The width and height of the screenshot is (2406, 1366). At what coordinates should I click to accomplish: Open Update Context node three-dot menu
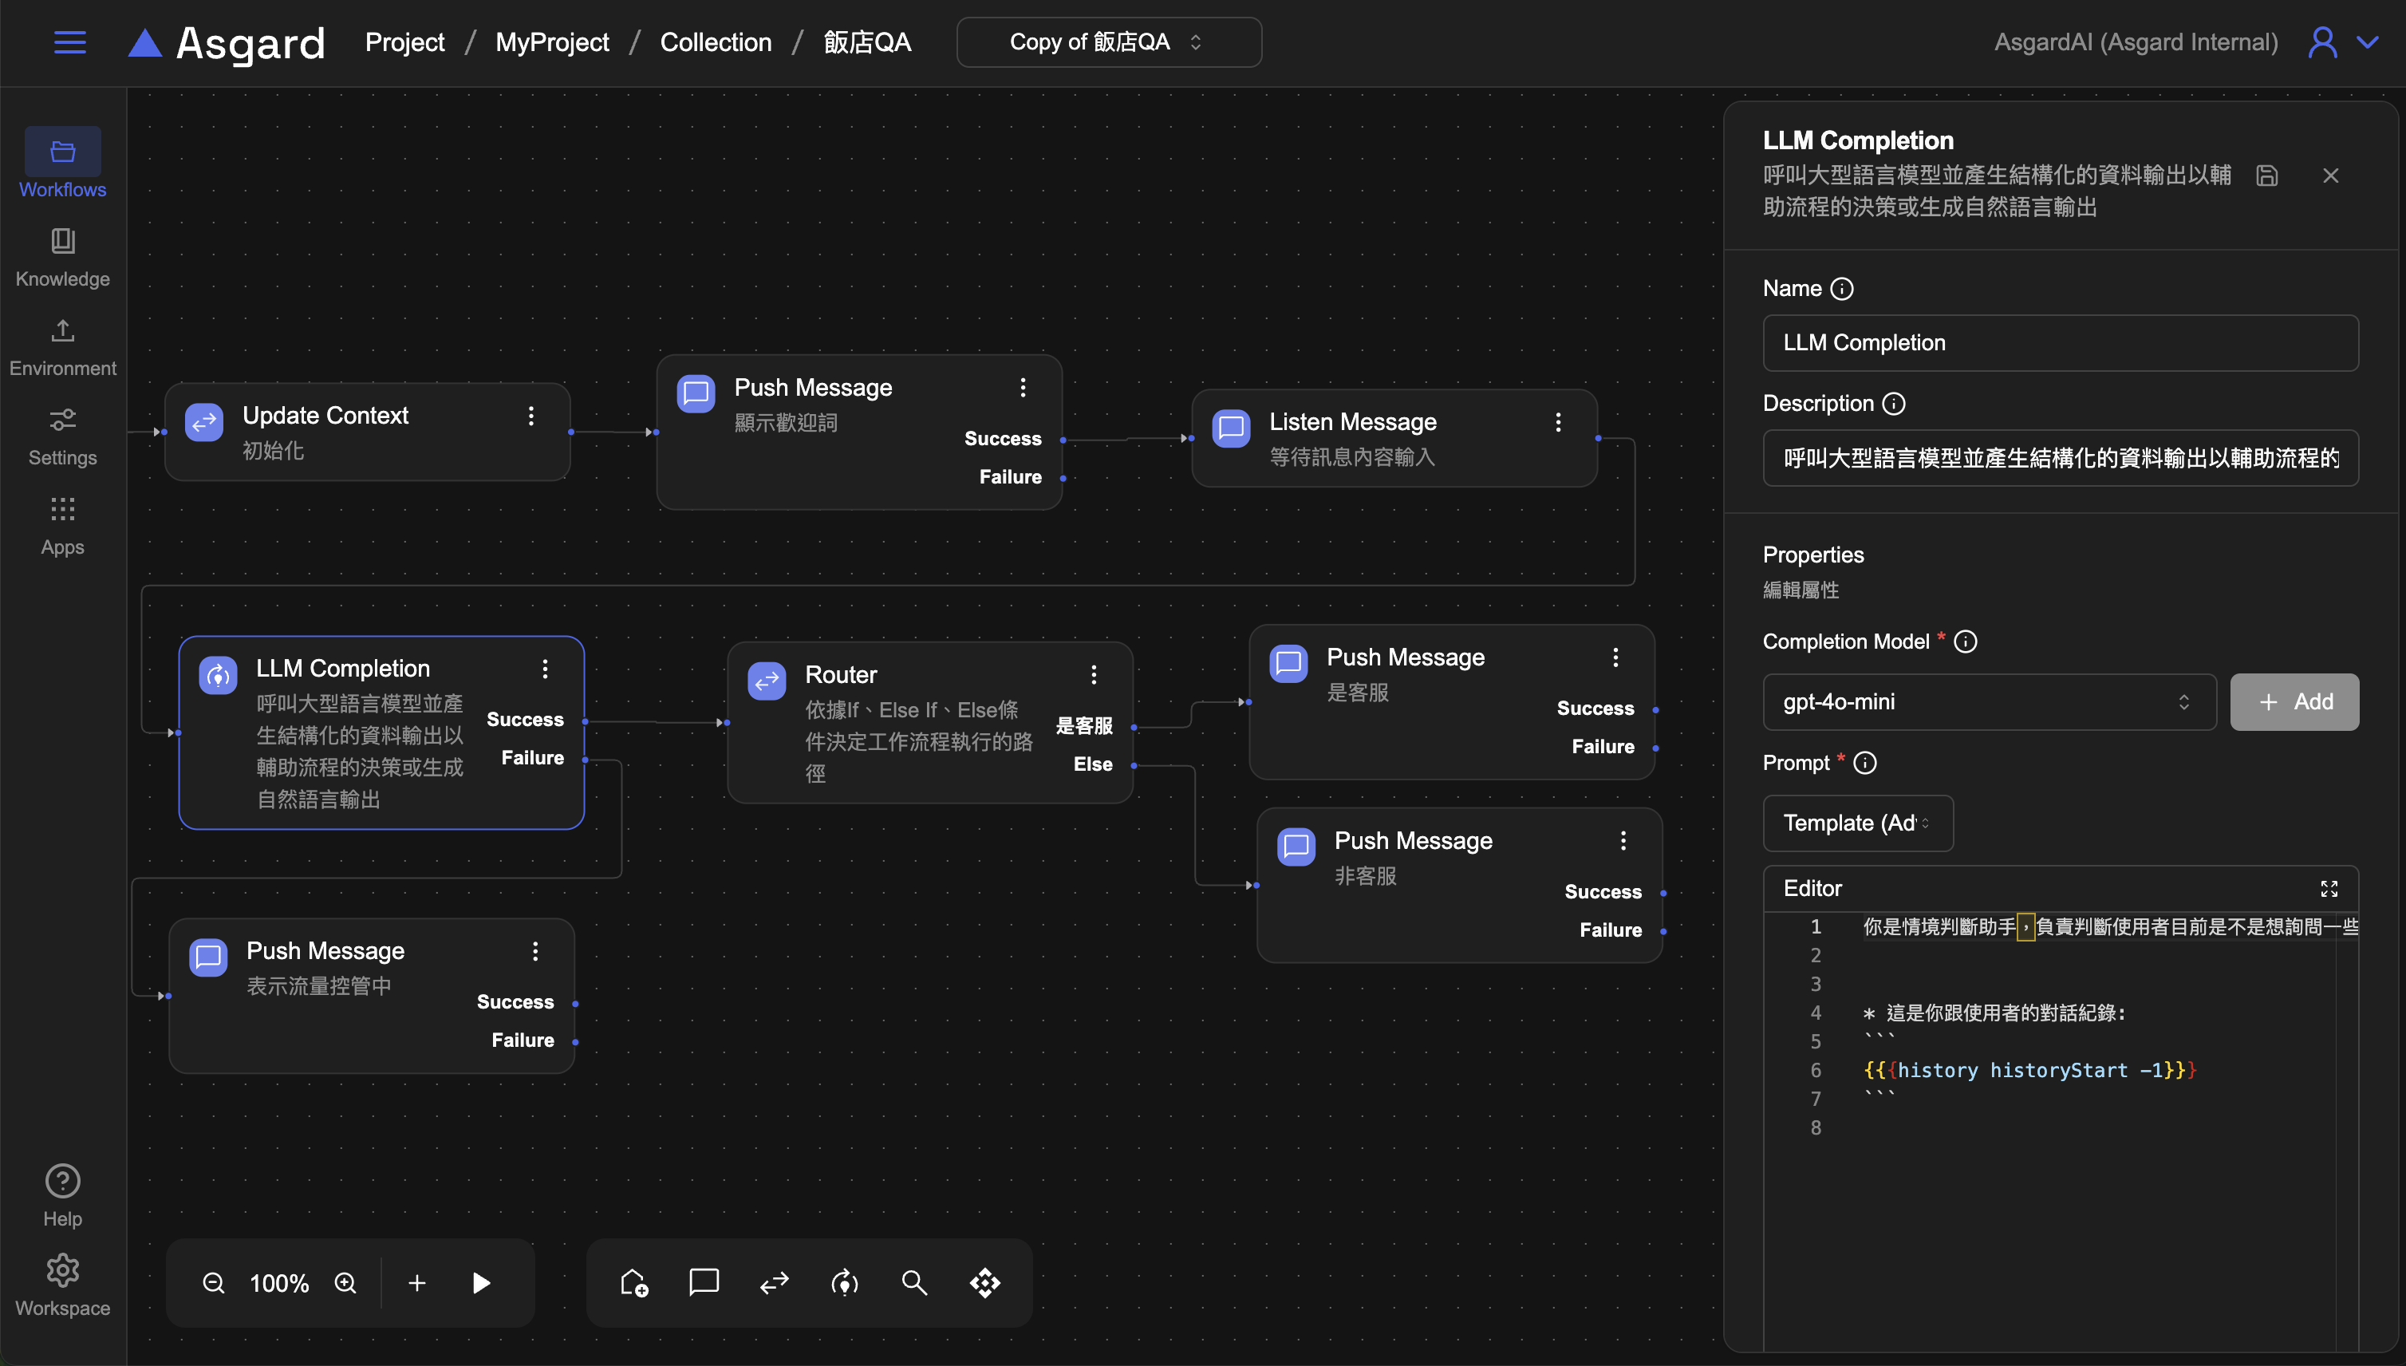click(x=531, y=416)
